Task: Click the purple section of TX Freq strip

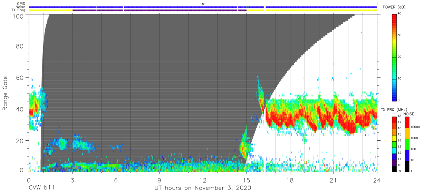Action: point(159,10)
